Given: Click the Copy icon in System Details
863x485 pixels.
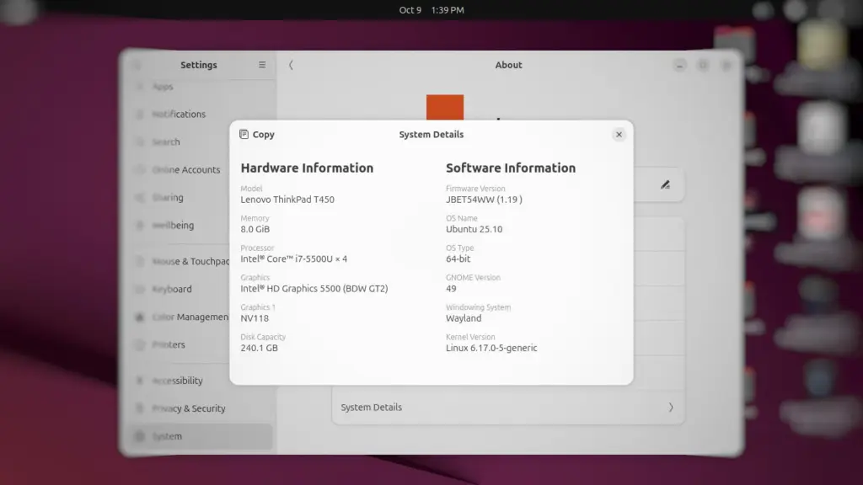Looking at the screenshot, I should click(x=244, y=135).
